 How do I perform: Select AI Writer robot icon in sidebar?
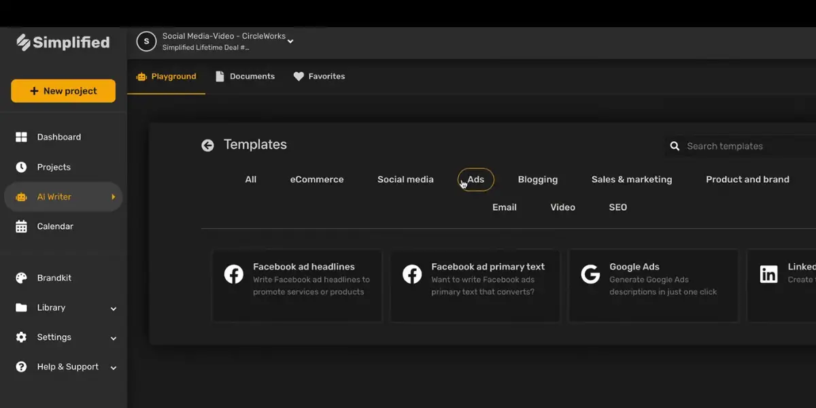pyautogui.click(x=21, y=197)
